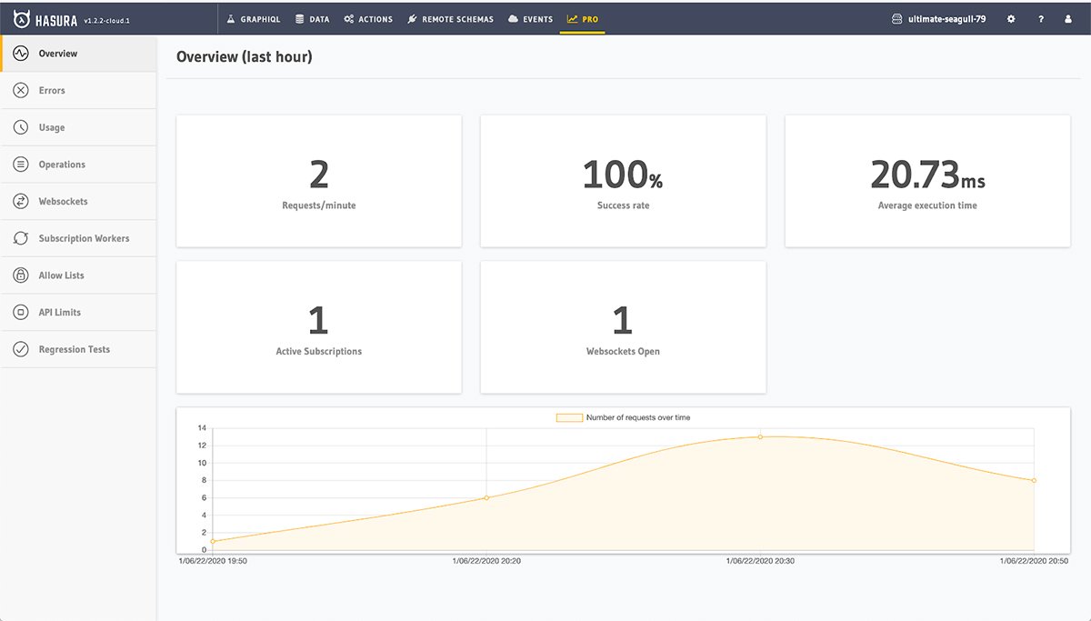This screenshot has width=1091, height=621.
Task: Open the Events section
Action: pyautogui.click(x=530, y=17)
